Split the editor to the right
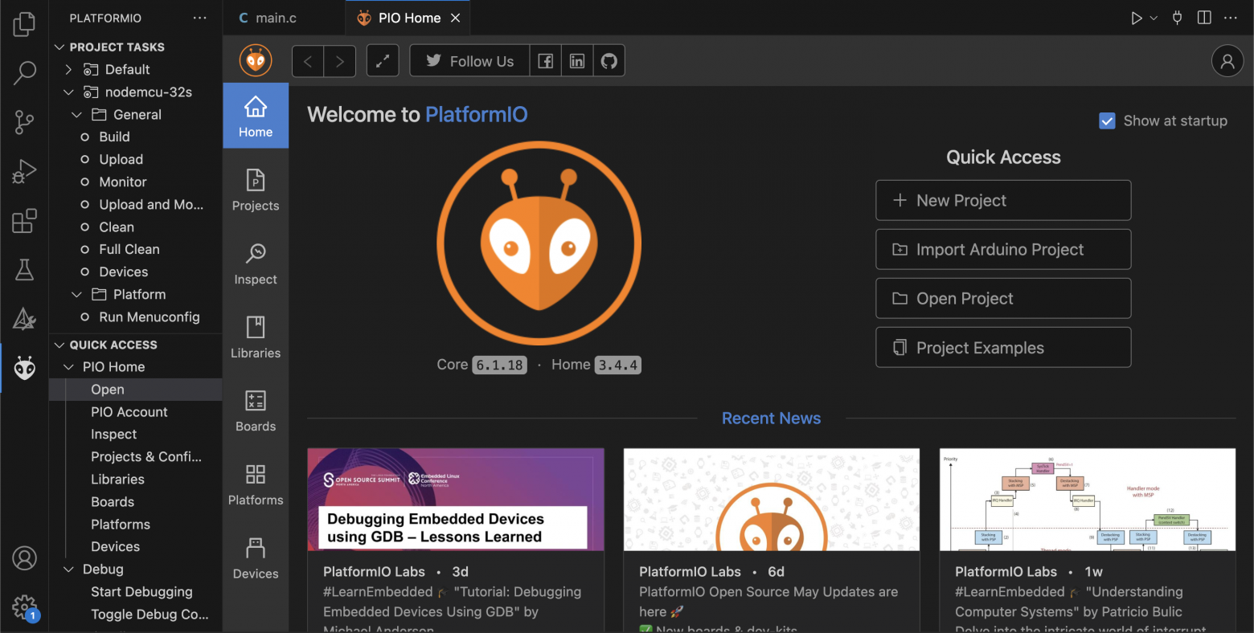1254x633 pixels. (x=1204, y=18)
